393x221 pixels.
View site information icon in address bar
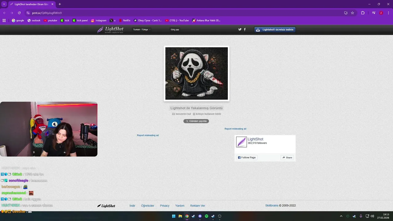click(x=28, y=13)
